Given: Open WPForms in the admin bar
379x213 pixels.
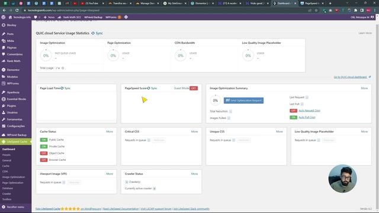Looking at the screenshot, I should [113, 17].
